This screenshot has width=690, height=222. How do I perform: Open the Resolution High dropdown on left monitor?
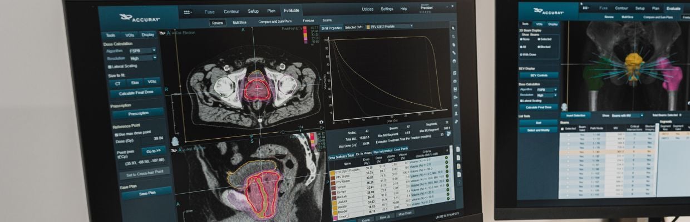click(143, 58)
